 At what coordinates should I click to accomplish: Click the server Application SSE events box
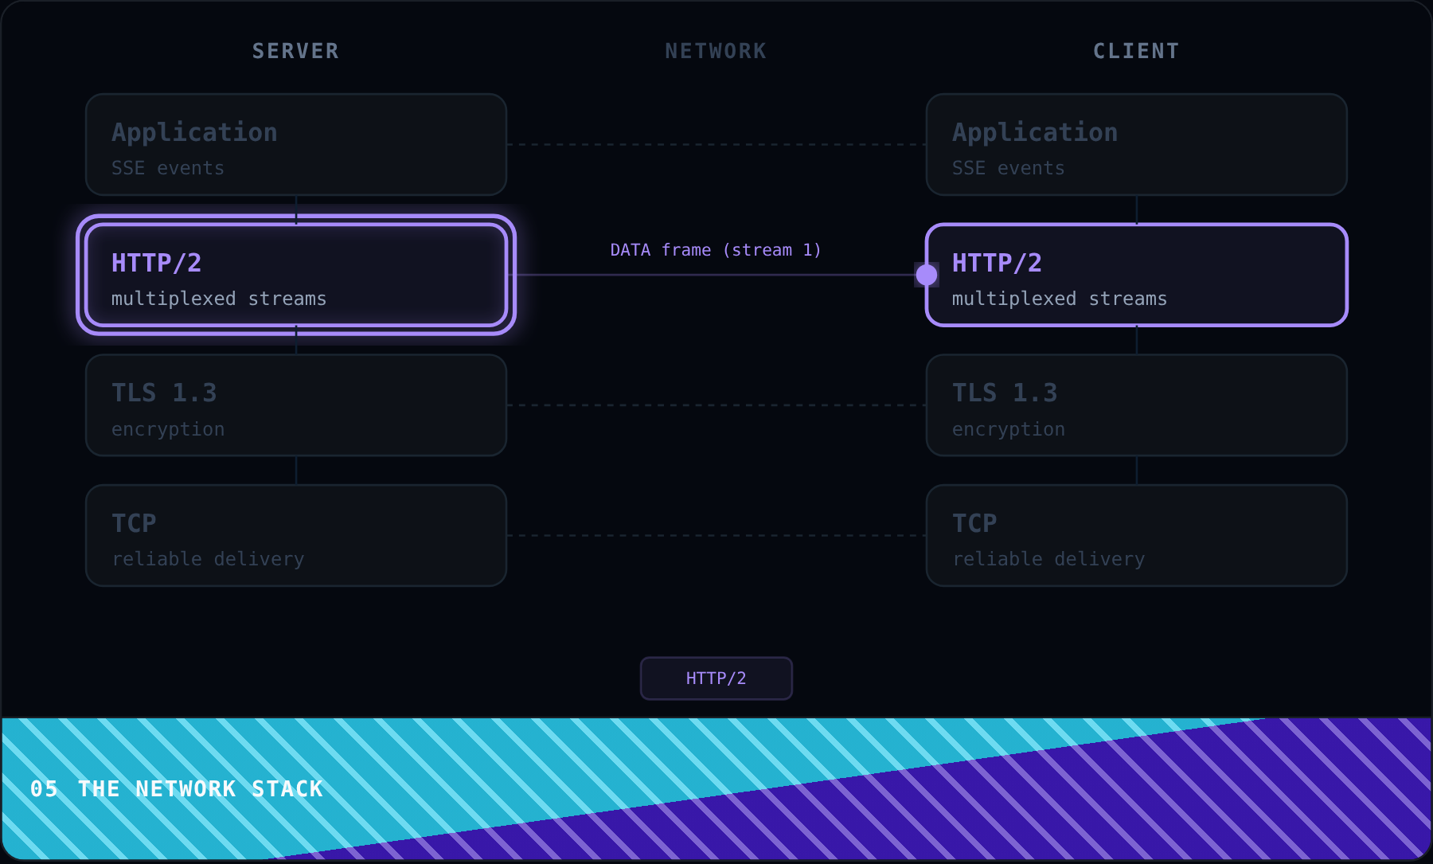pyautogui.click(x=296, y=144)
